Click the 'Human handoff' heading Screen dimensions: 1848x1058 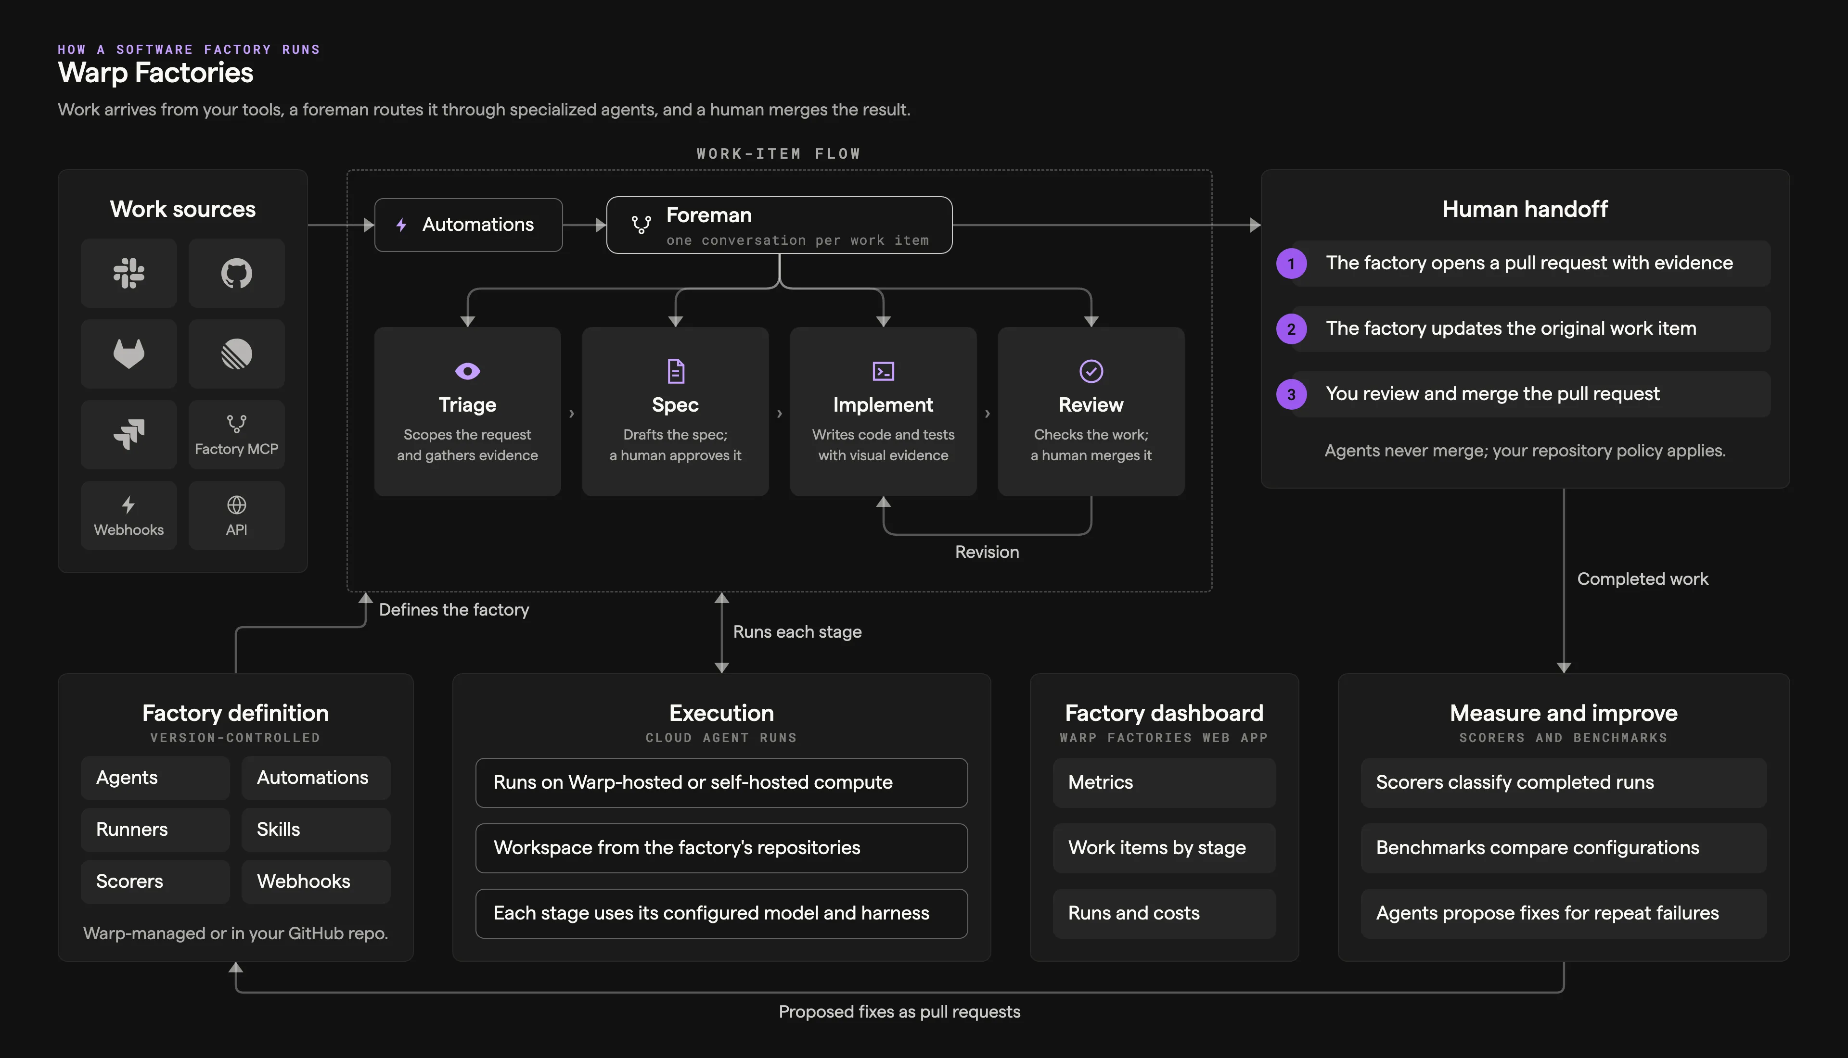coord(1525,209)
